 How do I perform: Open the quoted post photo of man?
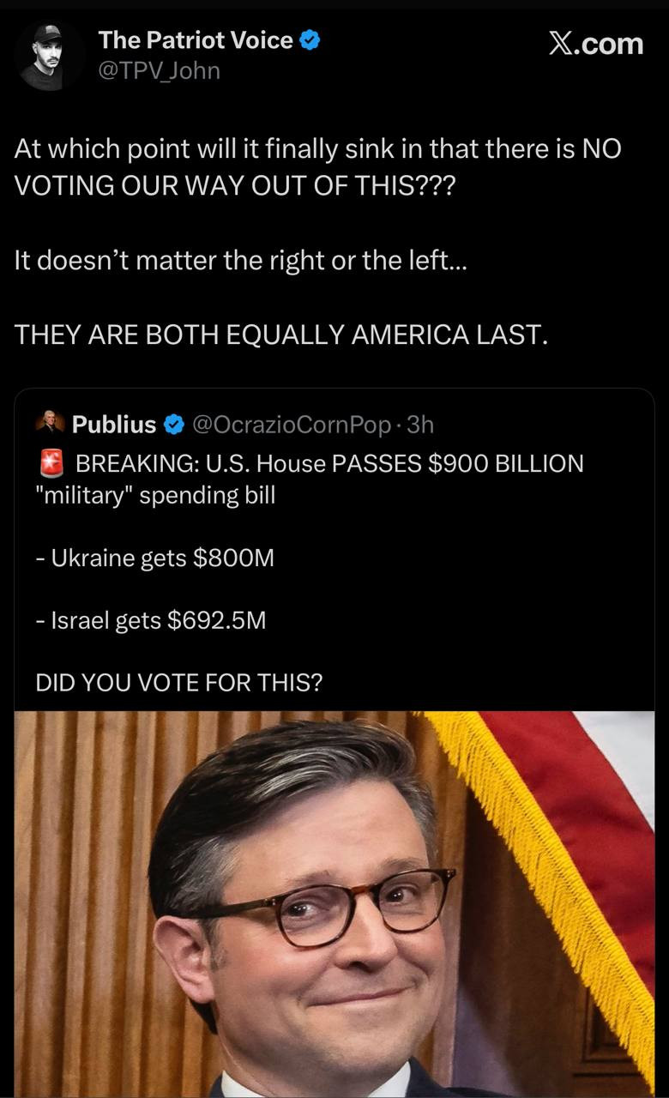[334, 904]
